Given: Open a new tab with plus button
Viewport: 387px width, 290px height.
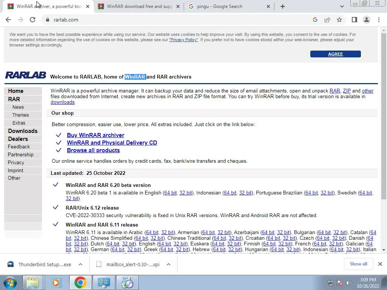Looking at the screenshot, I should point(283,6).
